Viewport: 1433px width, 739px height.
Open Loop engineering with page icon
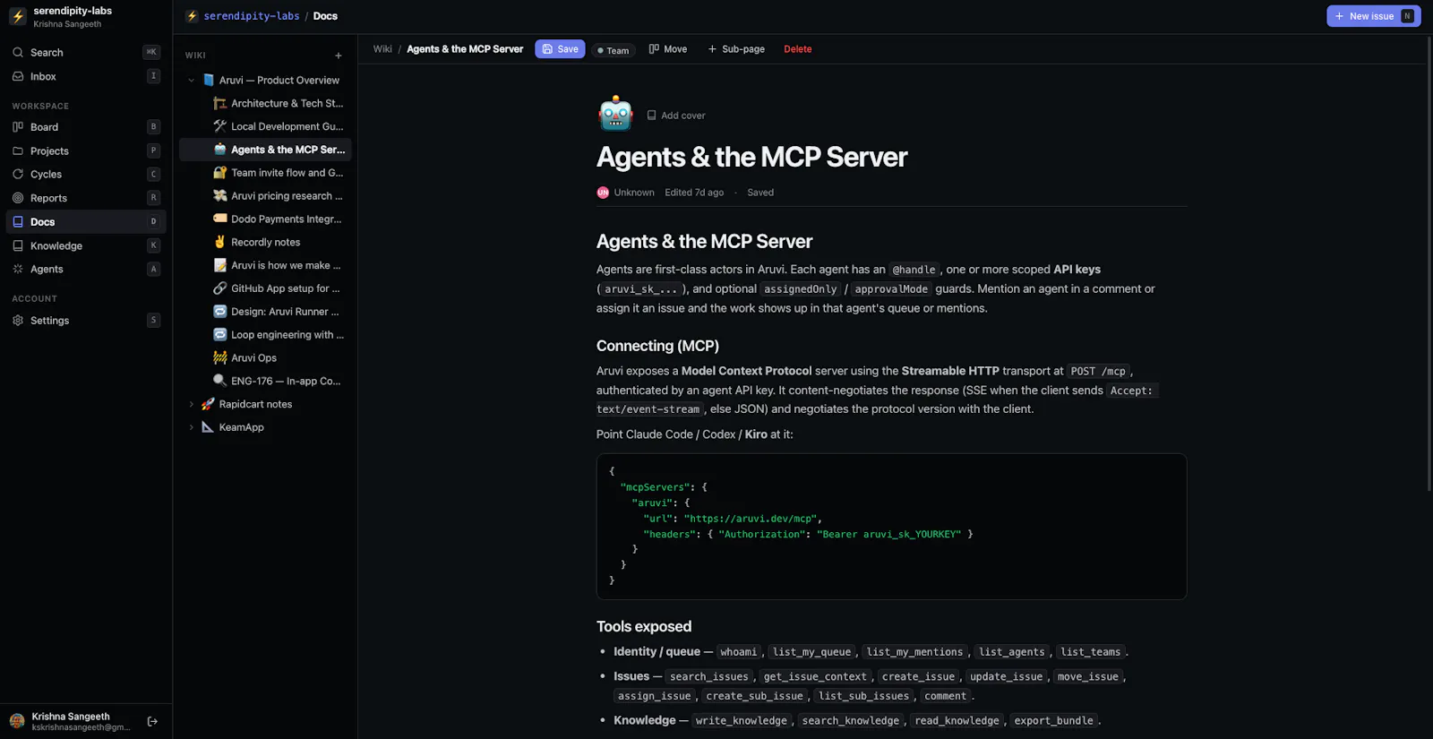tap(219, 334)
